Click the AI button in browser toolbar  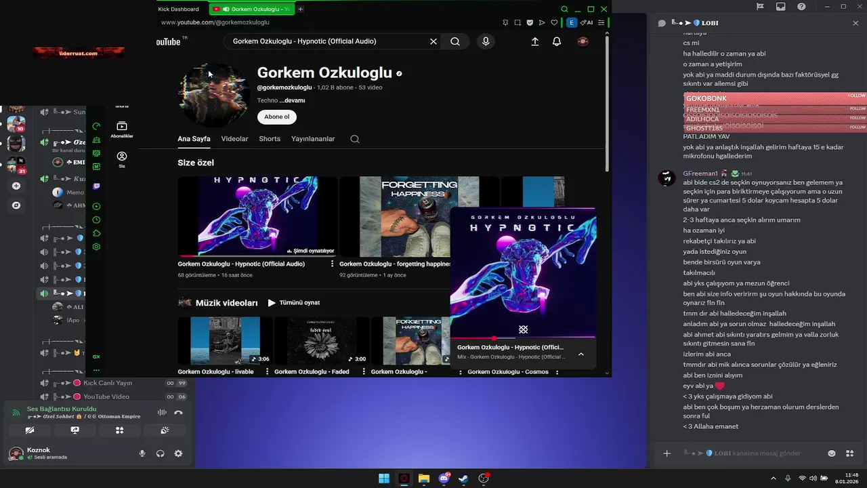pos(587,22)
